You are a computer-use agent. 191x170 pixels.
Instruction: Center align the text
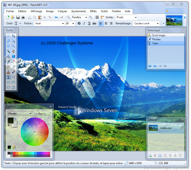point(106,23)
